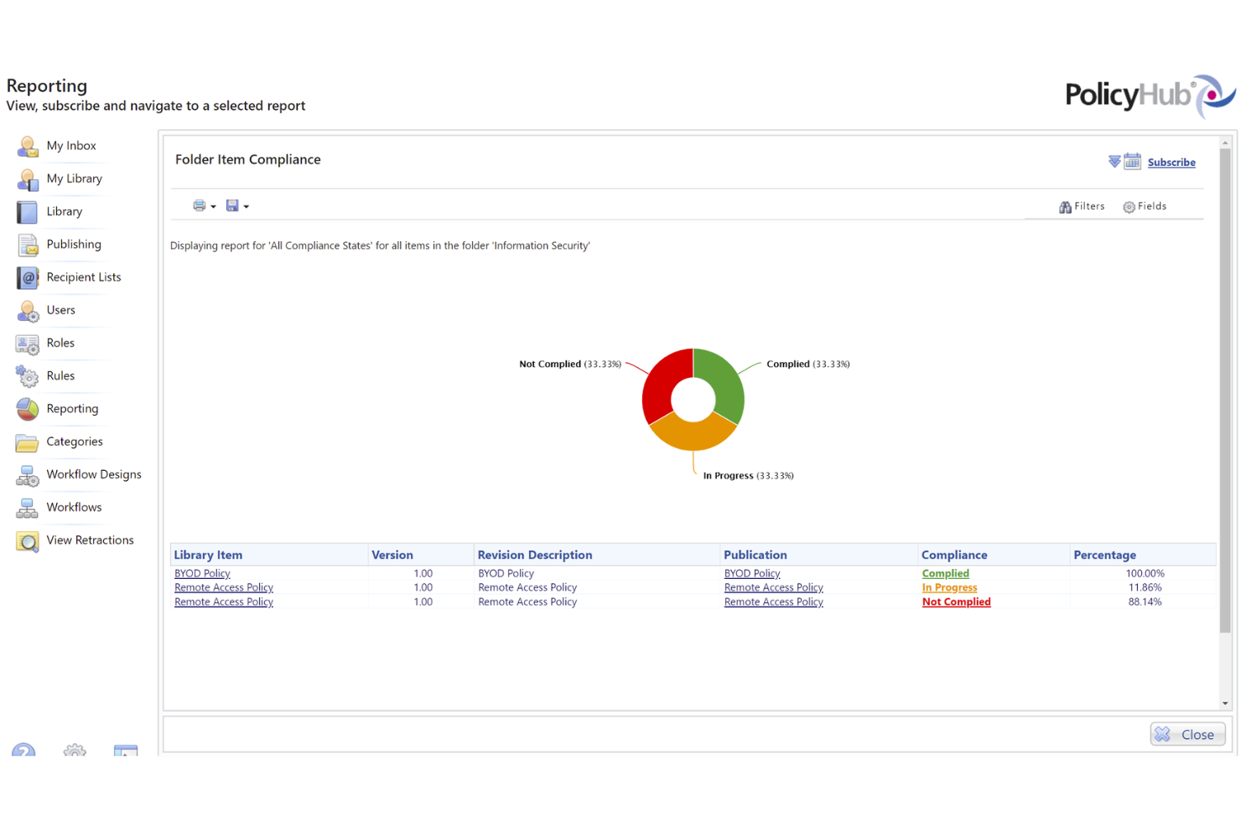Click the Workflows icon

[28, 508]
